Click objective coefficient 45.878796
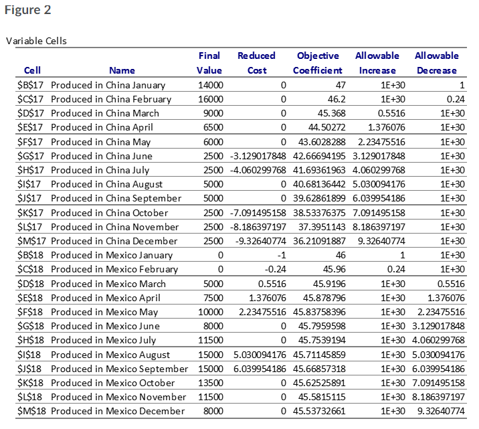 coord(324,298)
